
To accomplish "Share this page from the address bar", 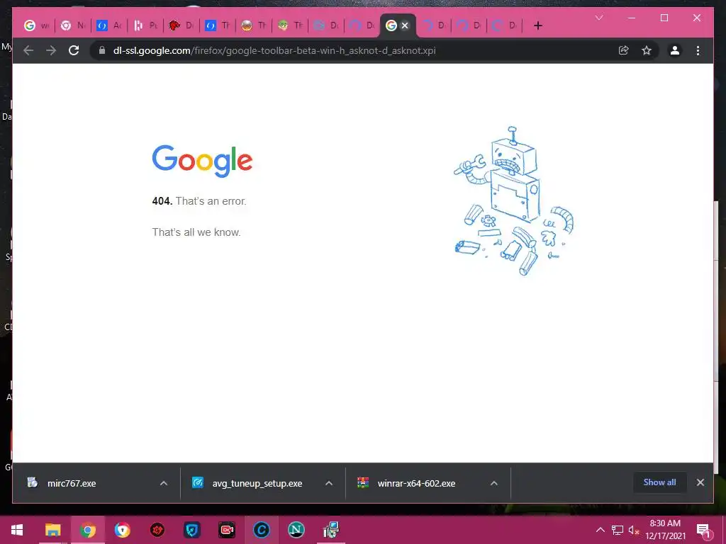I will click(624, 50).
